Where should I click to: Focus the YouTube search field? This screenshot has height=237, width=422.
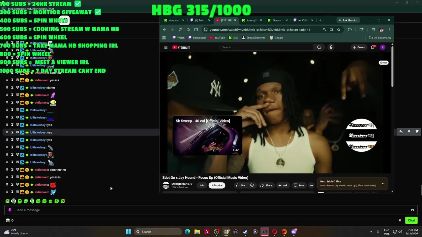[267, 47]
